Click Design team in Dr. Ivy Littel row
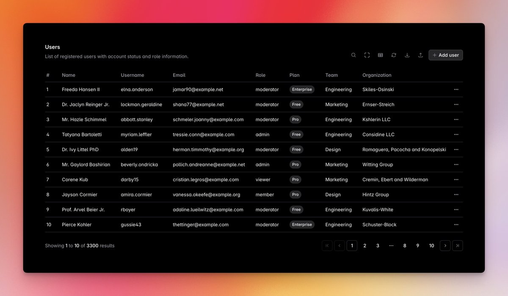 [333, 149]
